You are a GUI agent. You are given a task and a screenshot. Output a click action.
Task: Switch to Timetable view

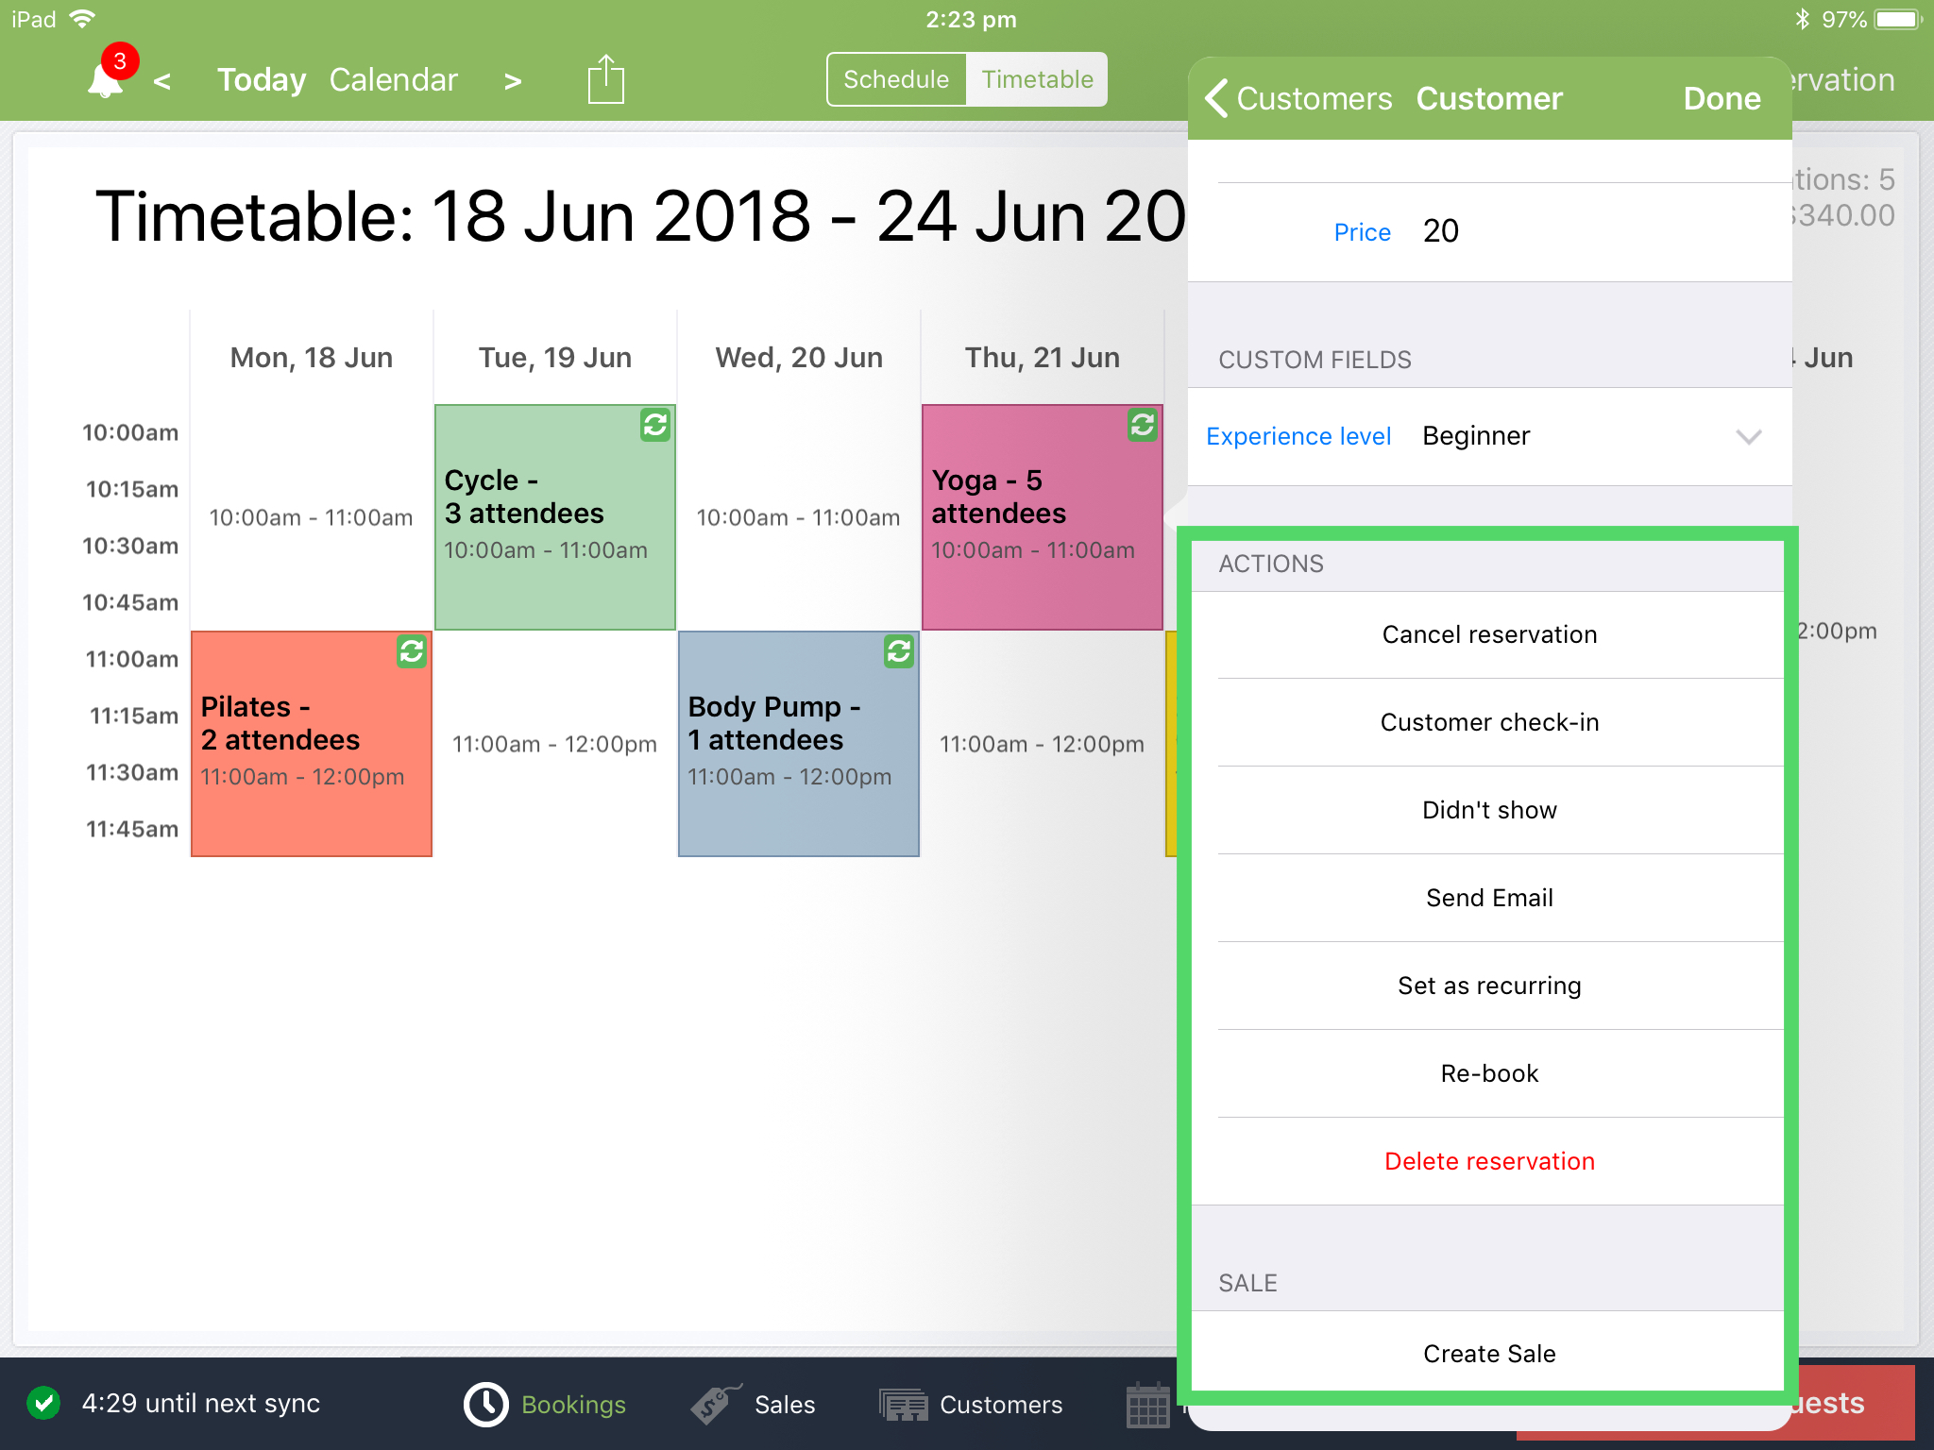coord(1037,79)
